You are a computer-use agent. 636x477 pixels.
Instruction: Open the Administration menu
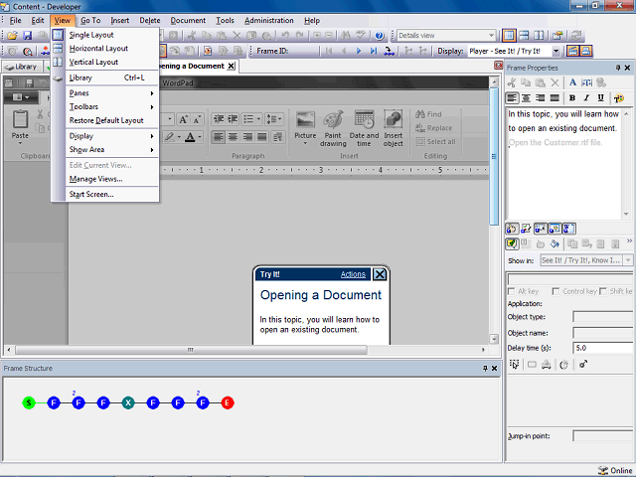[269, 20]
